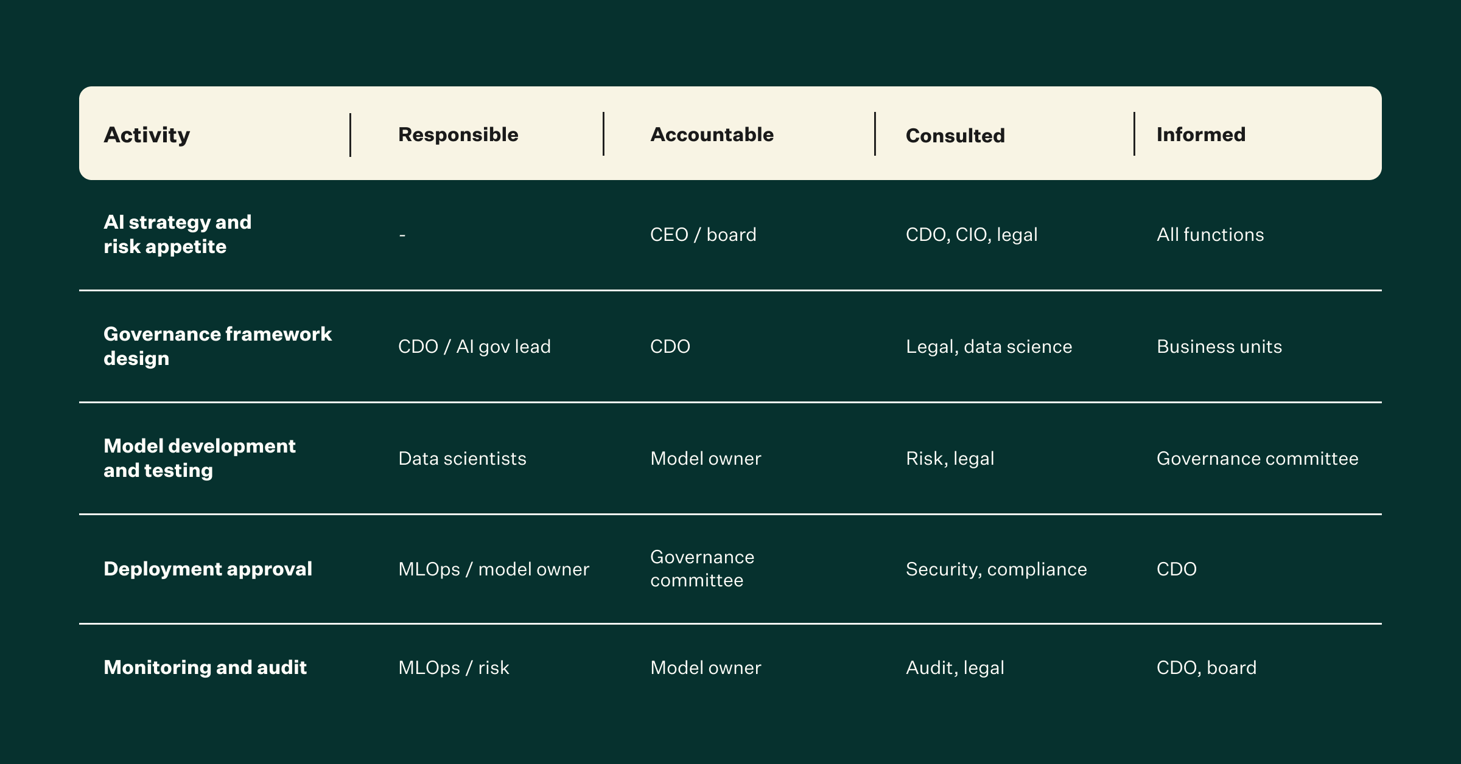Click the Governance framework design activity
Screen dimensions: 1461x764
[x=217, y=346]
